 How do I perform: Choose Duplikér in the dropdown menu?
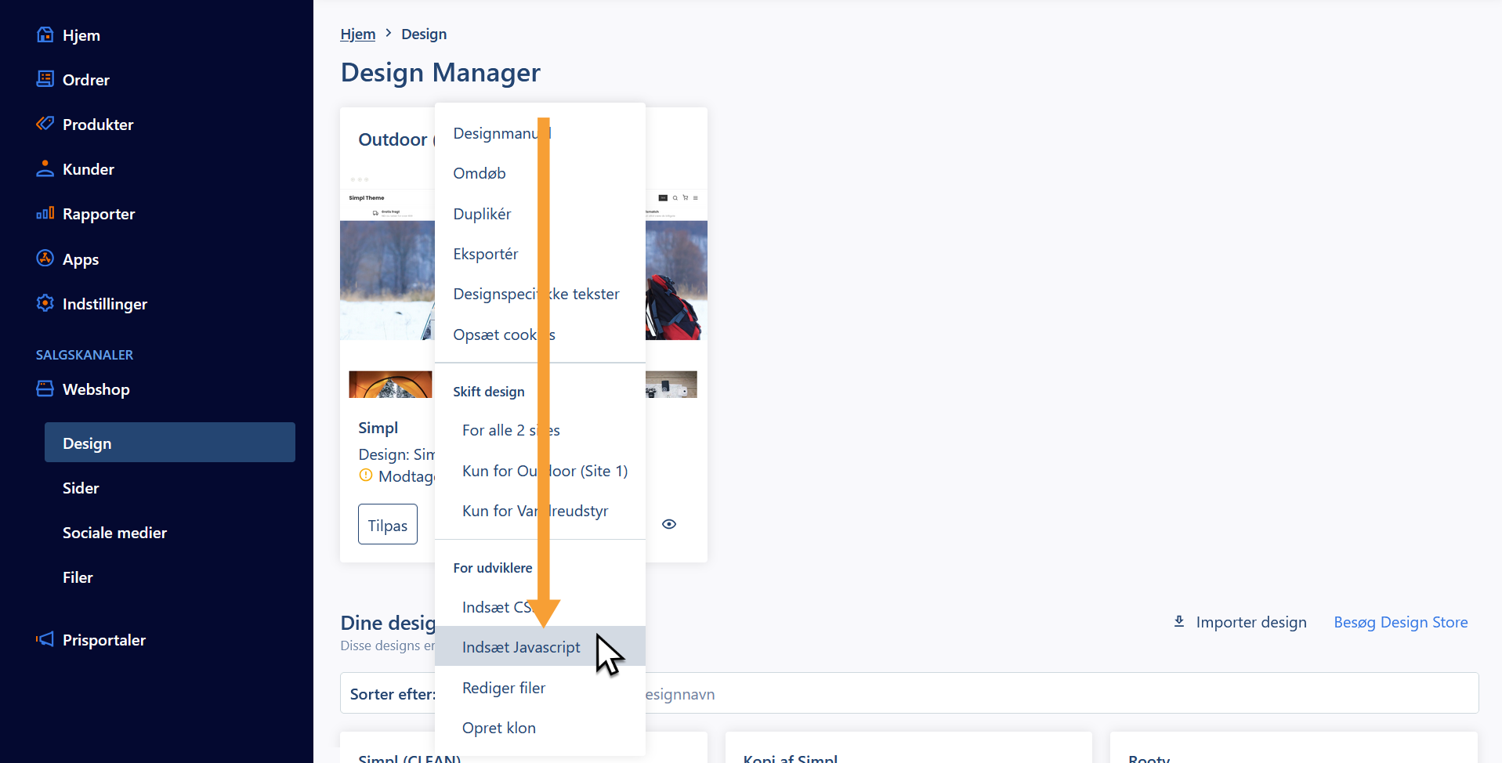482,214
